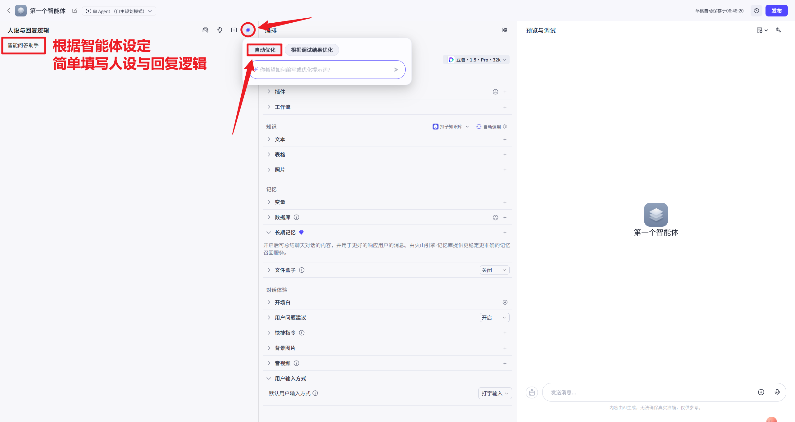Click the microphone icon for voice input

click(x=777, y=392)
